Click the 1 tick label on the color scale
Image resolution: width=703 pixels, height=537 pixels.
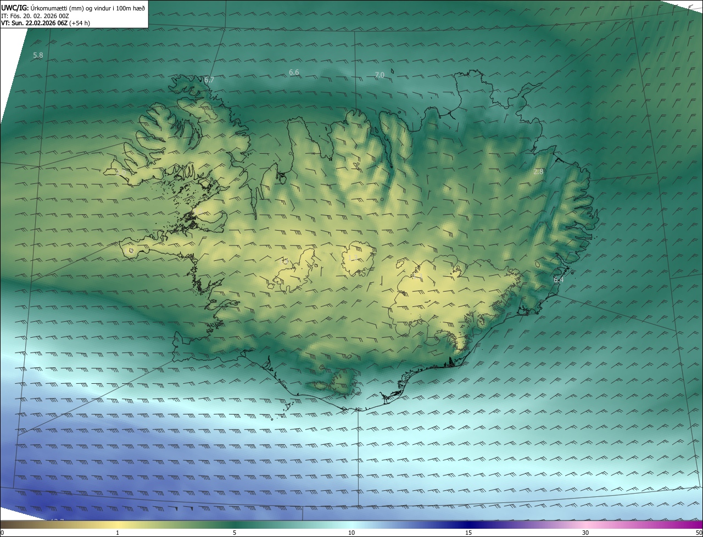[118, 533]
